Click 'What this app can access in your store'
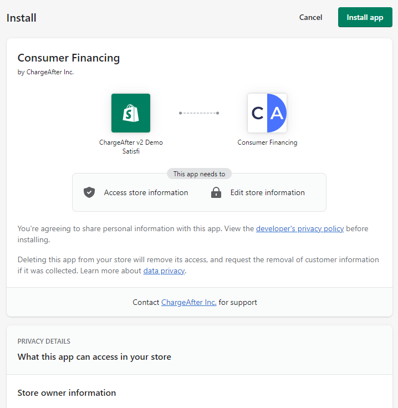 [94, 357]
